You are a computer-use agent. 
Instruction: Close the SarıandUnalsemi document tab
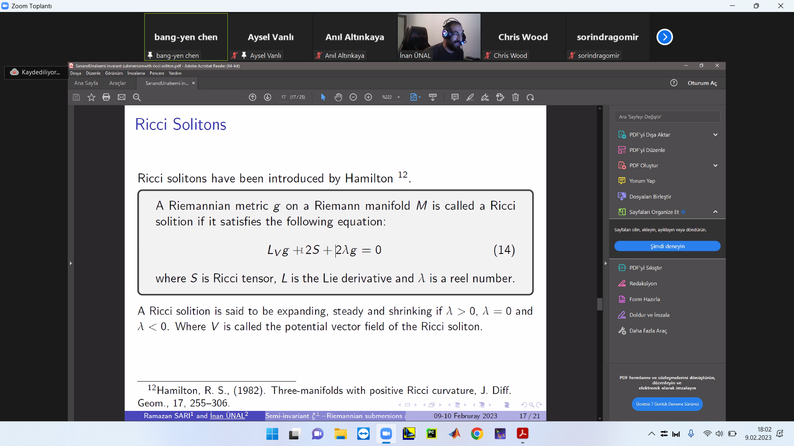tap(193, 83)
